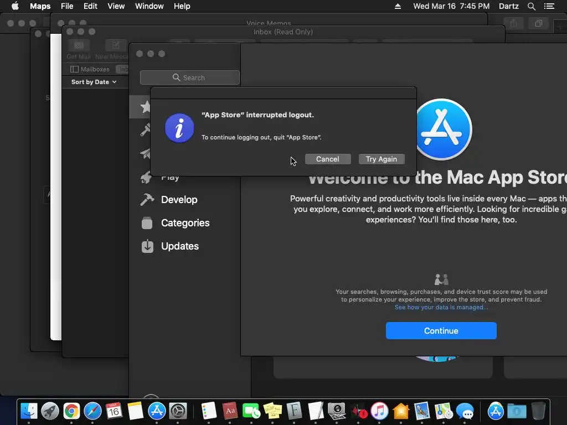Click Try Again in the logout dialog
567x425 pixels.
click(x=382, y=159)
